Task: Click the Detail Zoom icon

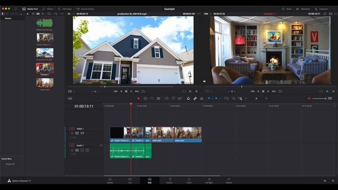Action: (233, 99)
